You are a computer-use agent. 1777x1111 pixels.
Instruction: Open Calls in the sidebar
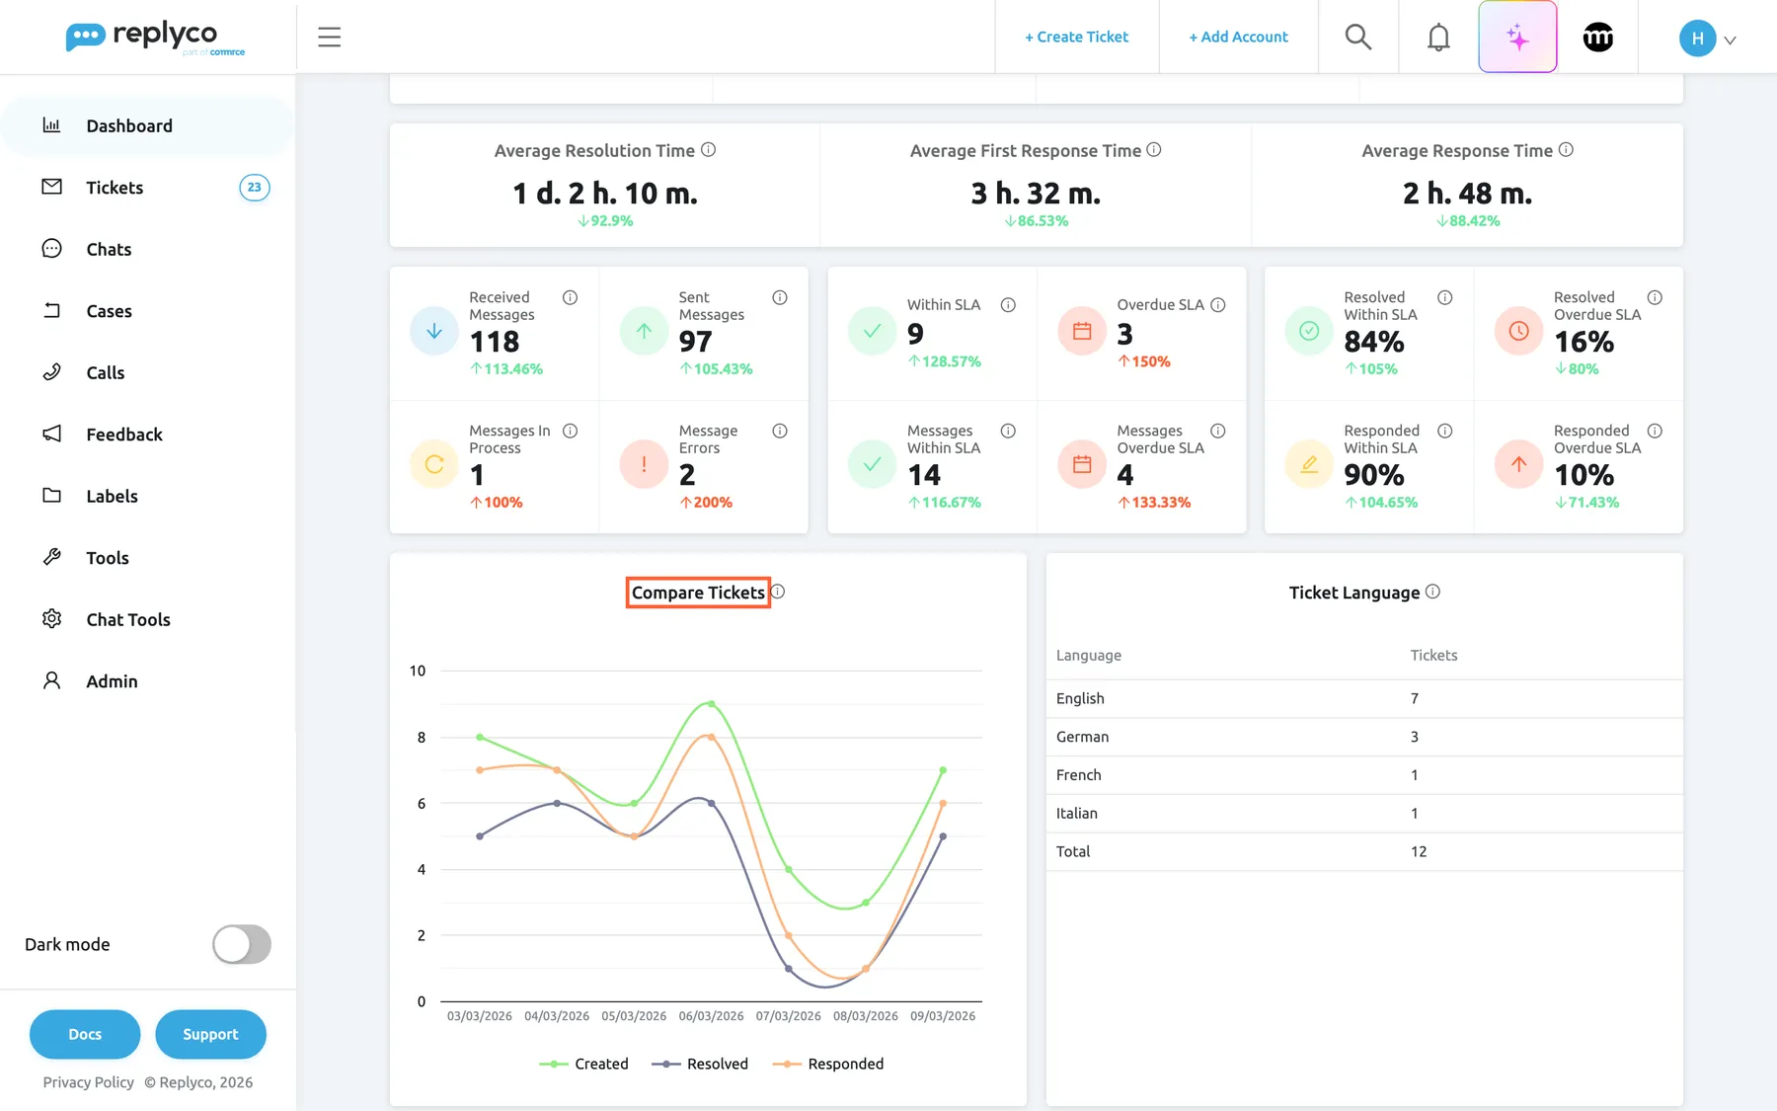coord(148,373)
